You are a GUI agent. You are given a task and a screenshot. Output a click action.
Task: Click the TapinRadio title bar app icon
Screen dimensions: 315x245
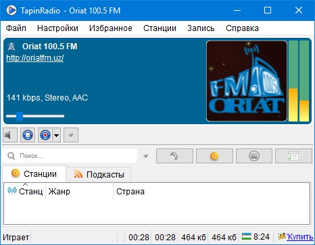(11, 10)
